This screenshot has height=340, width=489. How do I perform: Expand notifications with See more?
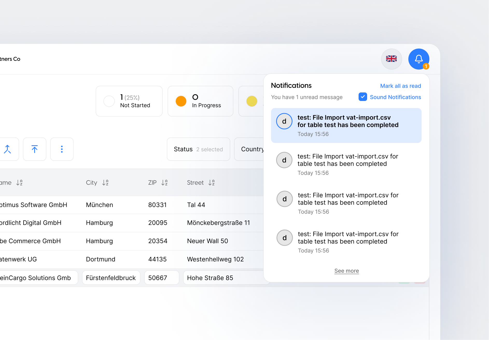(x=346, y=271)
